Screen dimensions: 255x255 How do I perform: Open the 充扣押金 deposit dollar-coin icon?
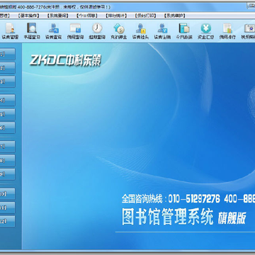(119, 31)
